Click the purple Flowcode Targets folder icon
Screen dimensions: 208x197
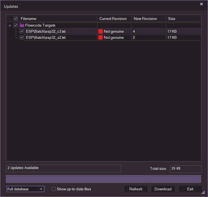pos(22,25)
